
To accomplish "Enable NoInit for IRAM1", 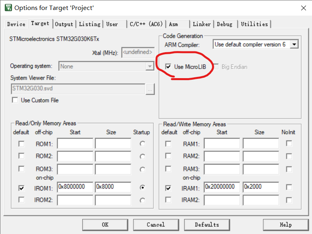I will click(289, 187).
